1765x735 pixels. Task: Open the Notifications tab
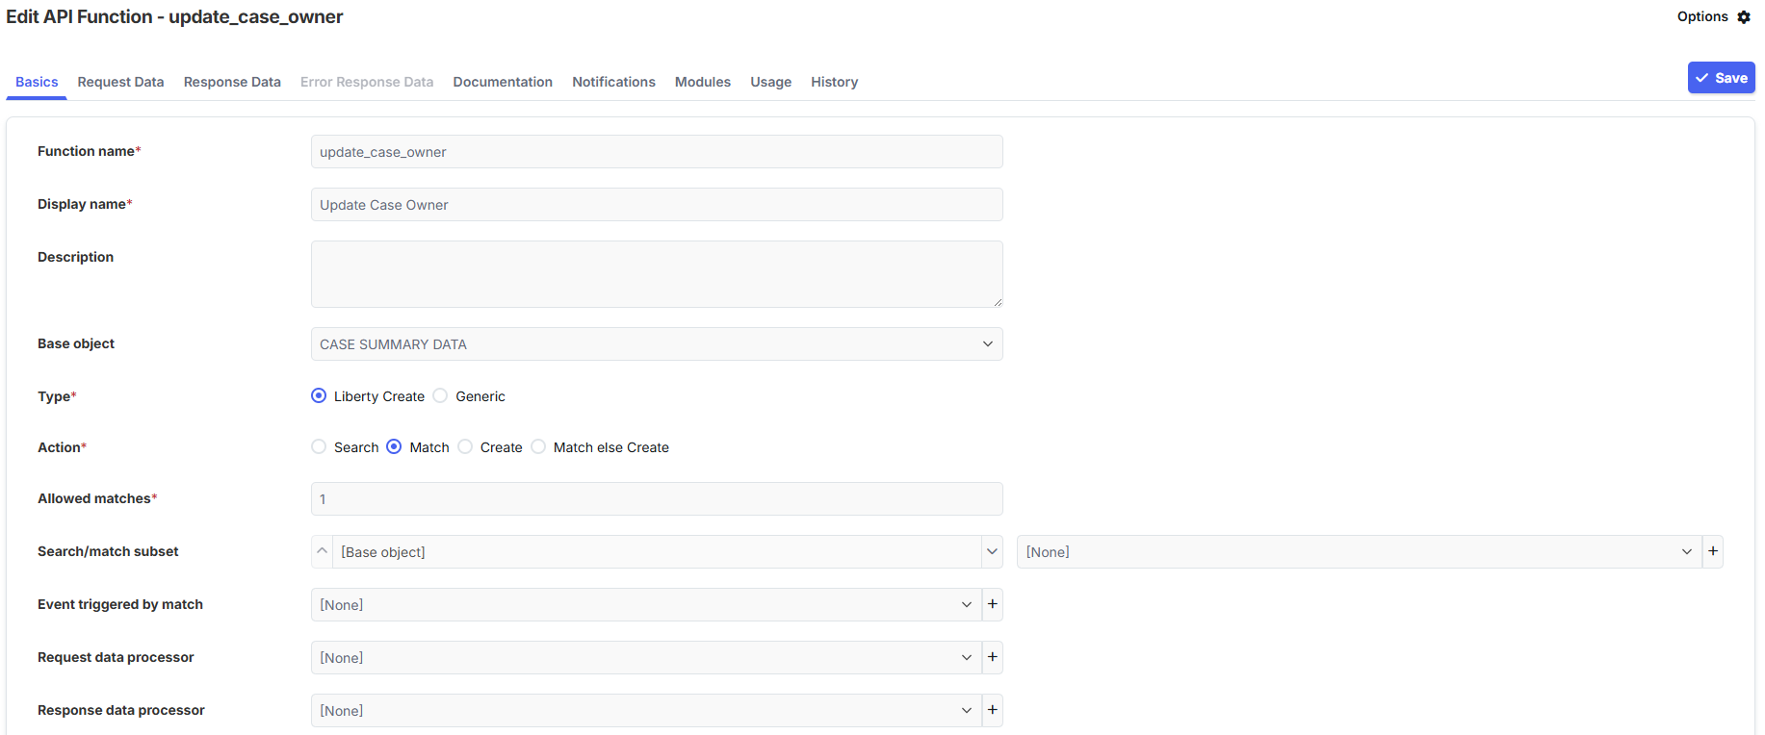[x=613, y=82]
